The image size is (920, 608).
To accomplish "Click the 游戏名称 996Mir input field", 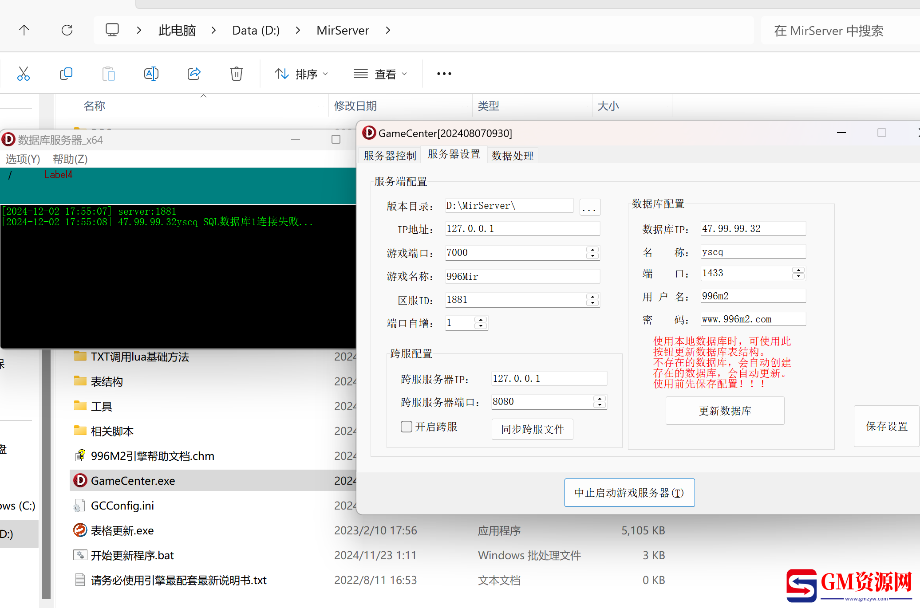I will [522, 277].
